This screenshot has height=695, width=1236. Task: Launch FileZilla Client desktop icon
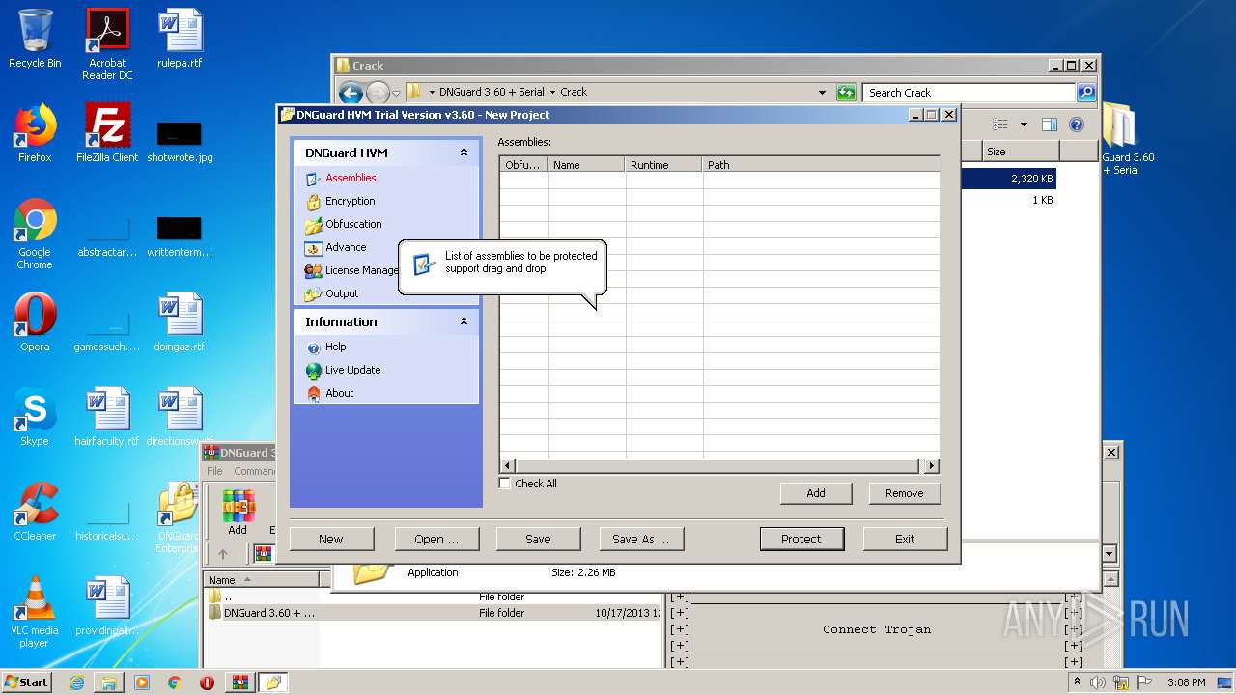coord(107,133)
